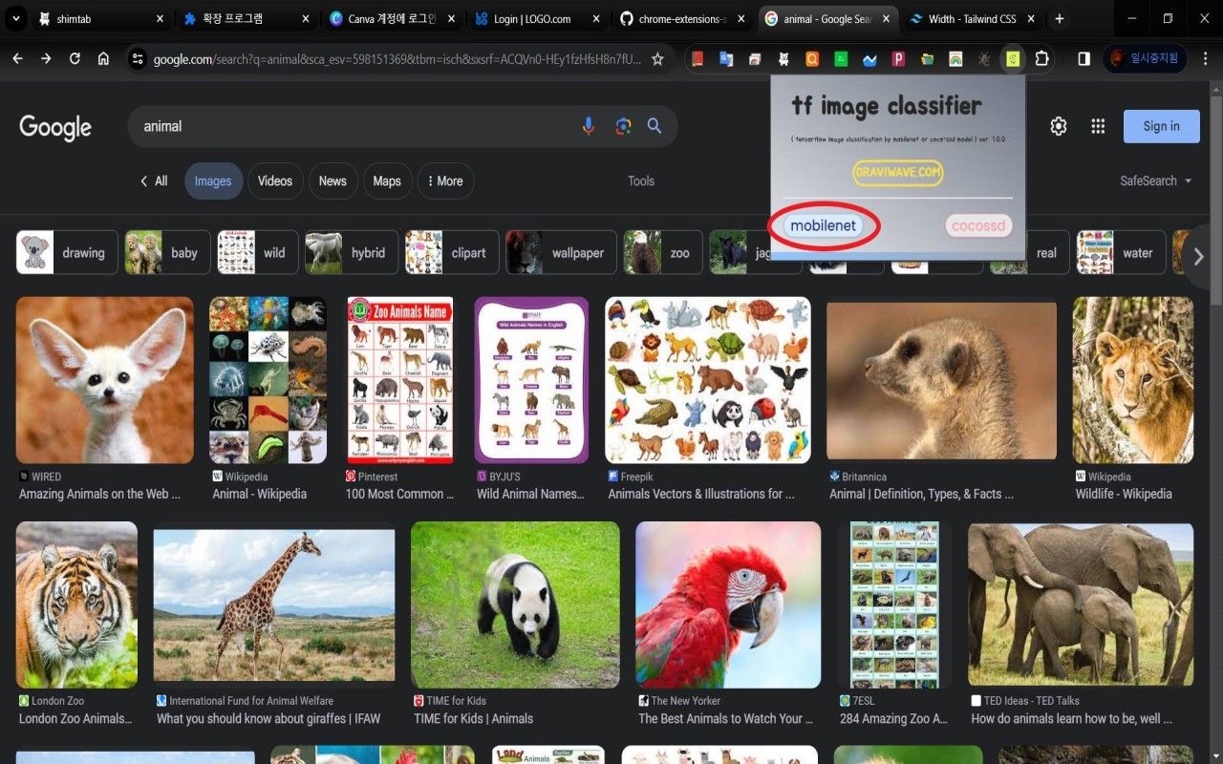Click the magnifier search icon
Viewport: 1223px width, 764px height.
[654, 126]
